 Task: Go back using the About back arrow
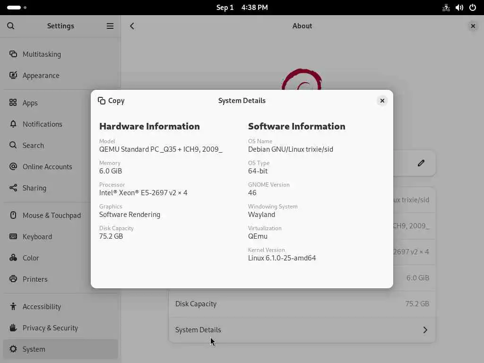(x=132, y=26)
